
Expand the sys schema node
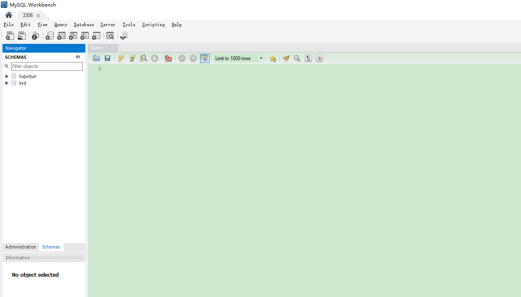click(x=7, y=83)
